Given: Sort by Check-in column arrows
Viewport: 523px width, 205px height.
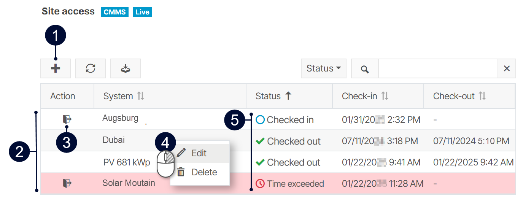Looking at the screenshot, I should (x=385, y=96).
